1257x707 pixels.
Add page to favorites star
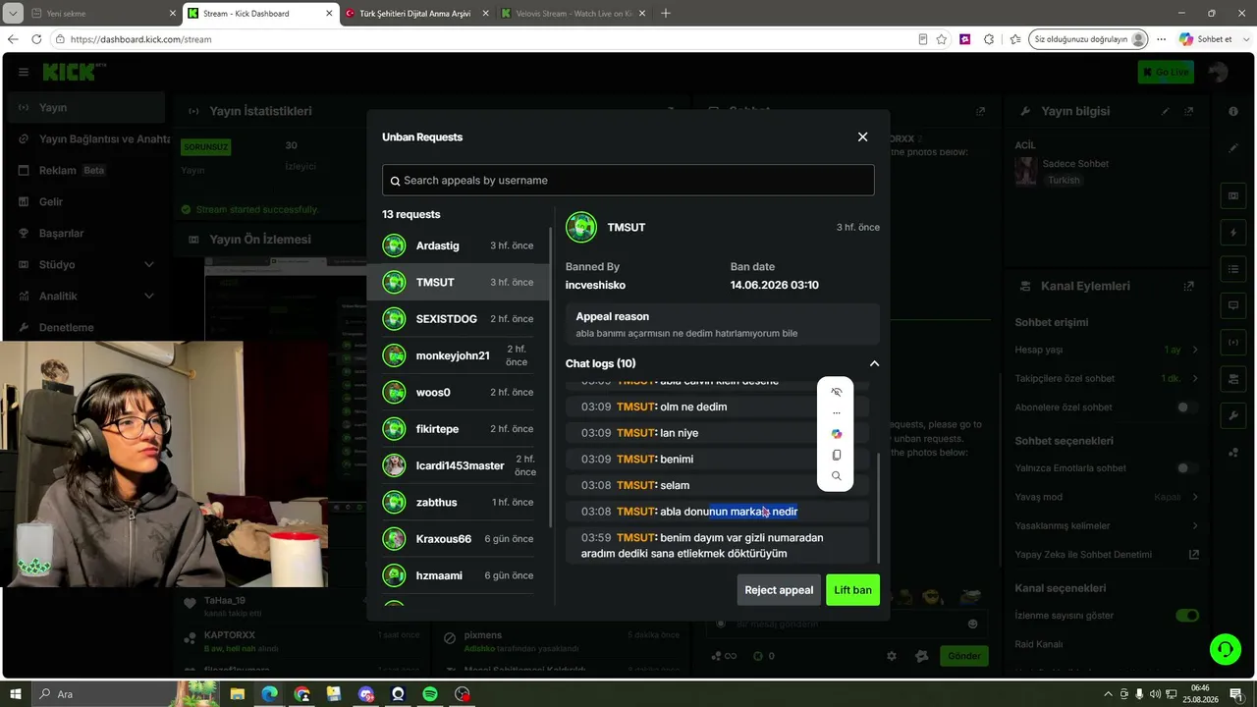942,39
